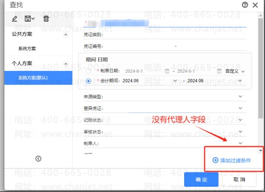Expand the 制单人 dropdown
The width and height of the screenshot is (265, 192).
(x=240, y=143)
